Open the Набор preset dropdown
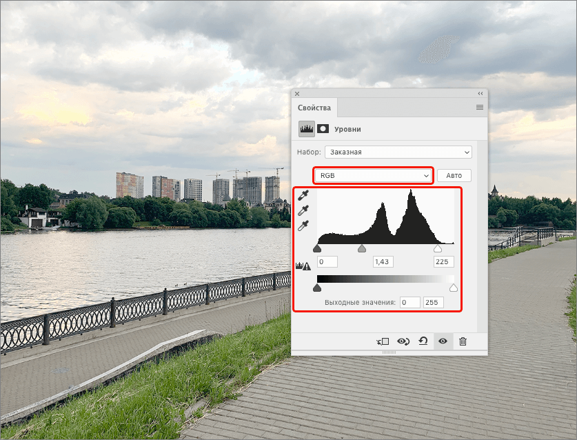Screen dimensions: 577x440 click(x=398, y=152)
